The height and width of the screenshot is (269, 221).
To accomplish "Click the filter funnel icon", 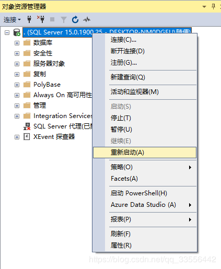I will pyautogui.click(x=64, y=20).
